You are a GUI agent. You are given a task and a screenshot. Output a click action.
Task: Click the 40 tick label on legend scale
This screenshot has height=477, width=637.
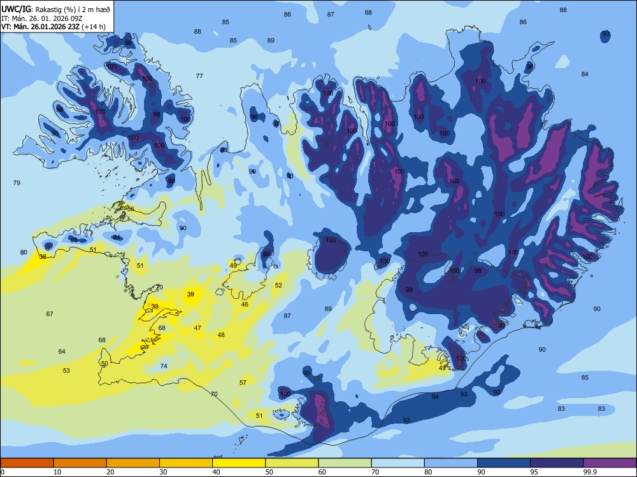click(x=216, y=472)
